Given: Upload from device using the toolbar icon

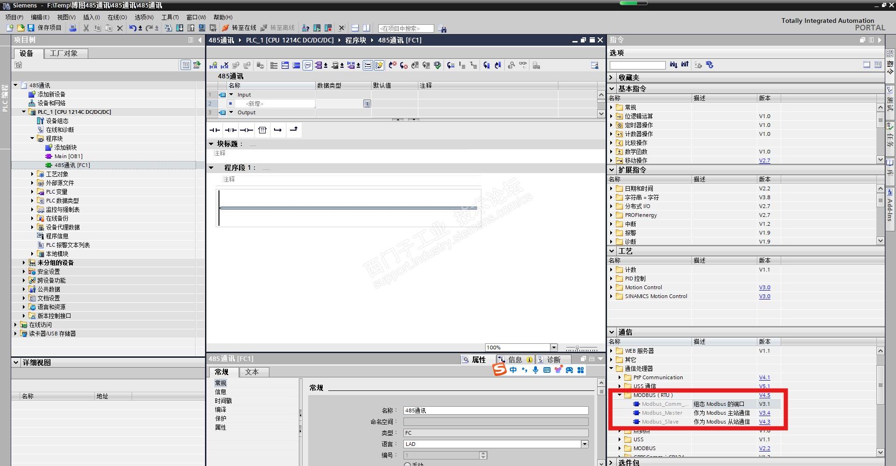Looking at the screenshot, I should [x=191, y=28].
